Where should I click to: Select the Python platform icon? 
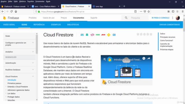[109, 35]
